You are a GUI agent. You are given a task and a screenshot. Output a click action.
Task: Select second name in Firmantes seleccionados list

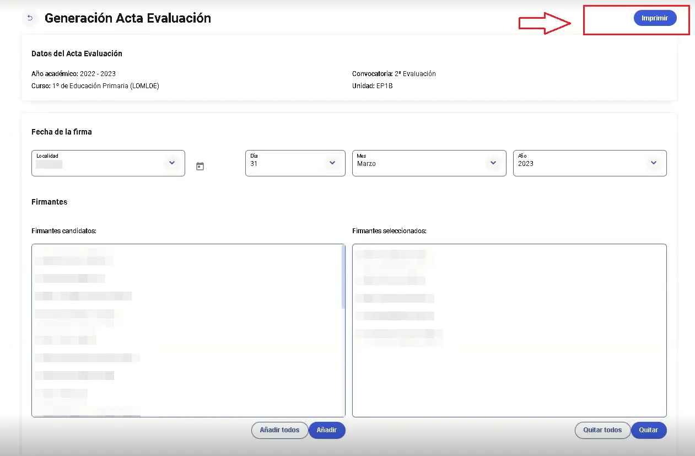[390, 281]
